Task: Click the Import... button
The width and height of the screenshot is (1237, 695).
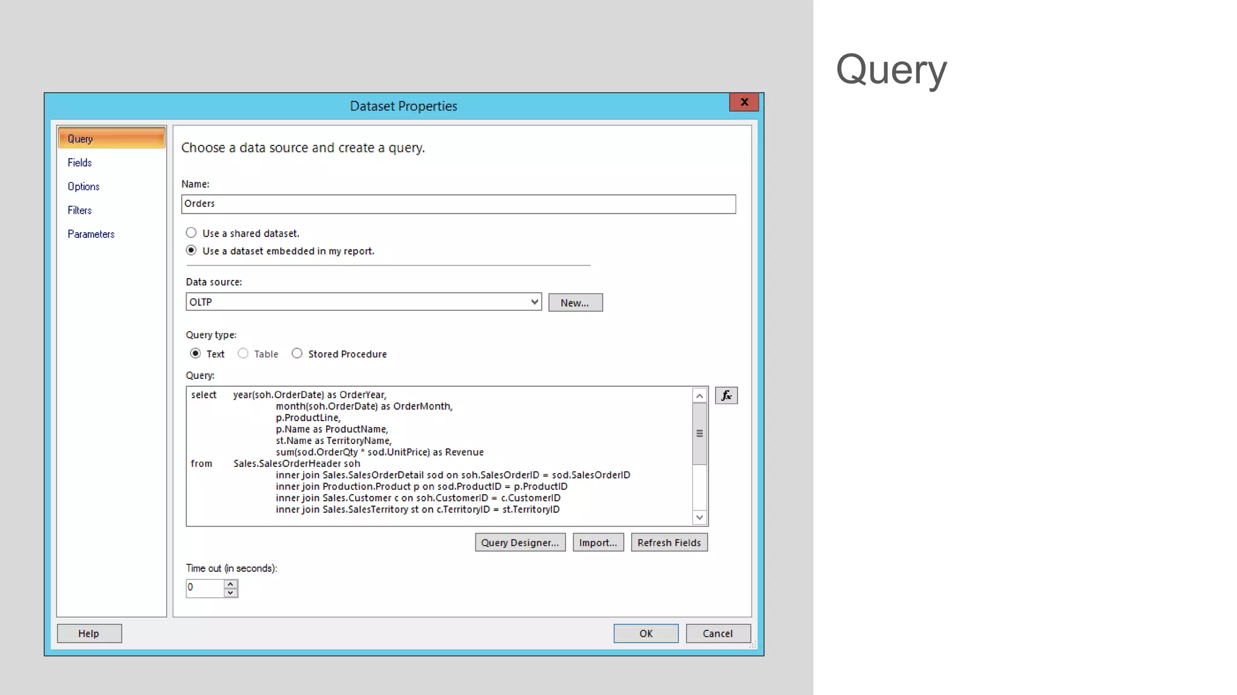Action: tap(598, 542)
